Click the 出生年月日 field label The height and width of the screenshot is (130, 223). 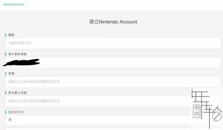pyautogui.click(x=16, y=112)
